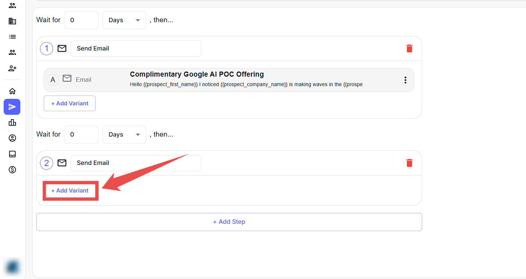
Task: Focus the wait days number field above step 1
Action: click(81, 20)
